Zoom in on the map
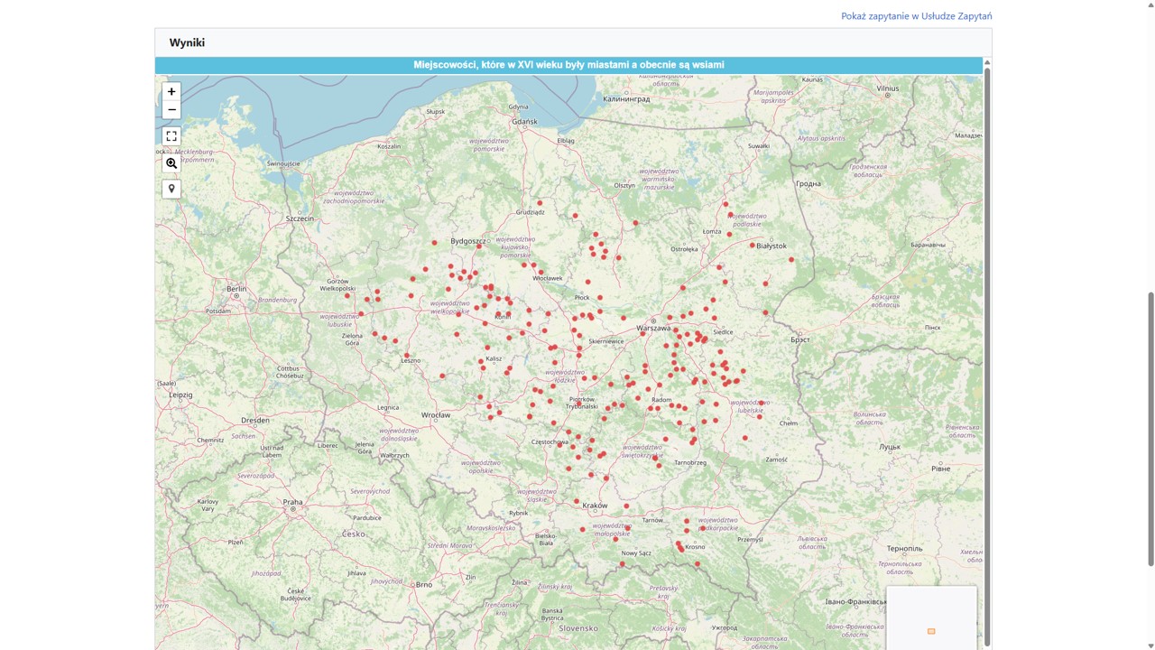This screenshot has width=1155, height=650. [171, 92]
